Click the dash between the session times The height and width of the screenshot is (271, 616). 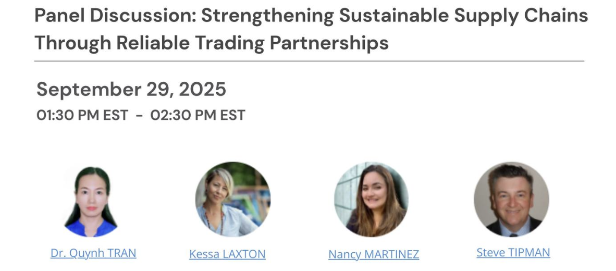pos(140,116)
